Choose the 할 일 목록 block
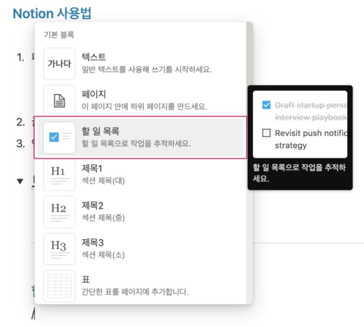The image size is (364, 327). [x=140, y=137]
